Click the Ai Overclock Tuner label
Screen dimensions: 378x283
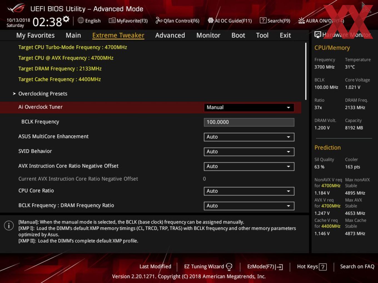(x=40, y=107)
